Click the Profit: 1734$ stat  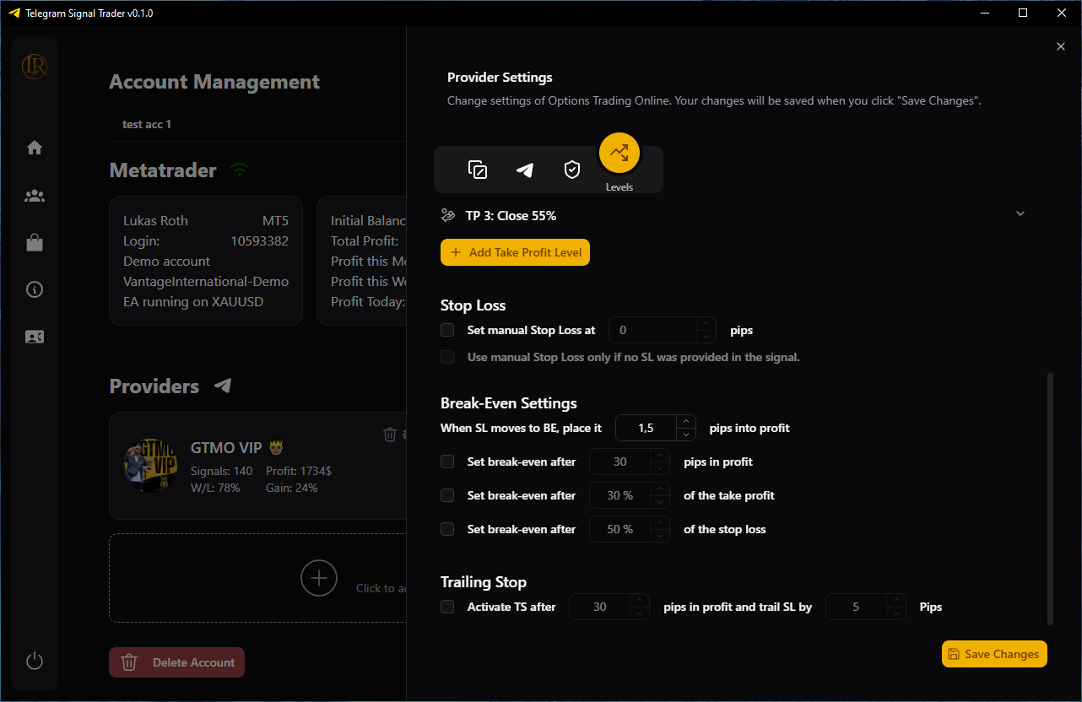tap(299, 471)
